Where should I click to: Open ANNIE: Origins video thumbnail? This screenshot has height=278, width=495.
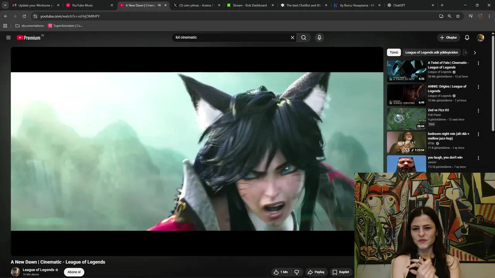(406, 95)
